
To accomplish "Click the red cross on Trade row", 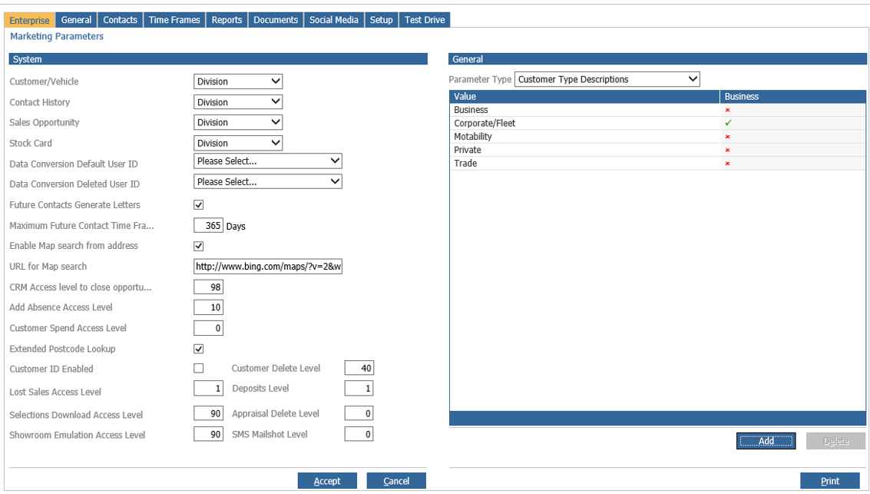I will (727, 163).
